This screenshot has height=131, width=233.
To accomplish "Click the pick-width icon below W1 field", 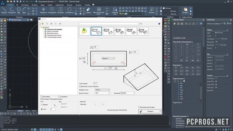I will pyautogui.click(x=84, y=62).
